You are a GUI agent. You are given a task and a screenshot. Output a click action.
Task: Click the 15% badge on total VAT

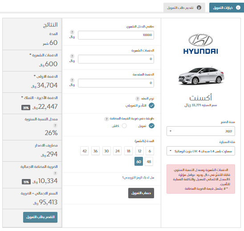point(26,182)
